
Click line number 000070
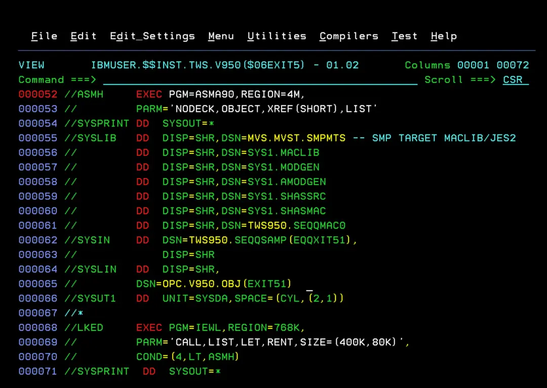click(37, 357)
